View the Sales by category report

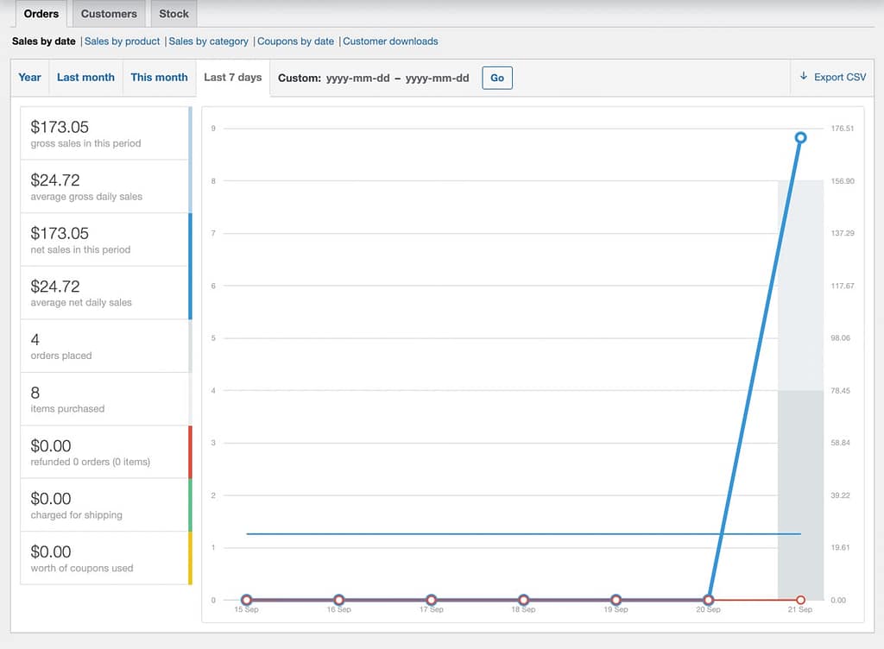click(208, 41)
